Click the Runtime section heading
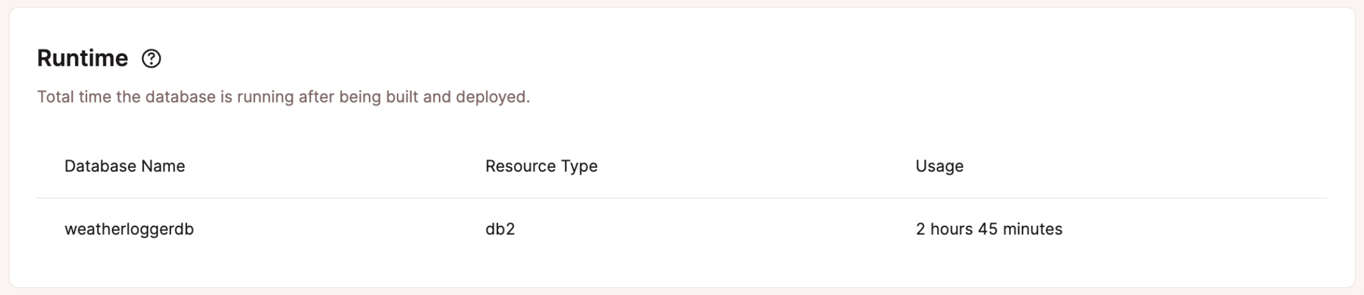The image size is (1364, 295). pos(83,59)
